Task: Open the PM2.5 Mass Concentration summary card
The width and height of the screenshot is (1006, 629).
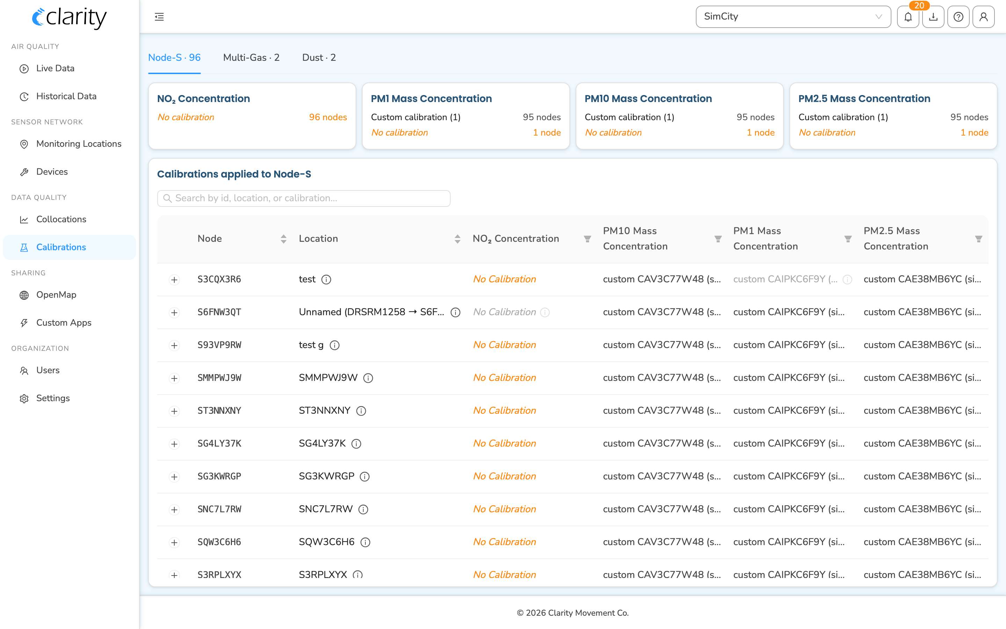Action: tap(893, 116)
